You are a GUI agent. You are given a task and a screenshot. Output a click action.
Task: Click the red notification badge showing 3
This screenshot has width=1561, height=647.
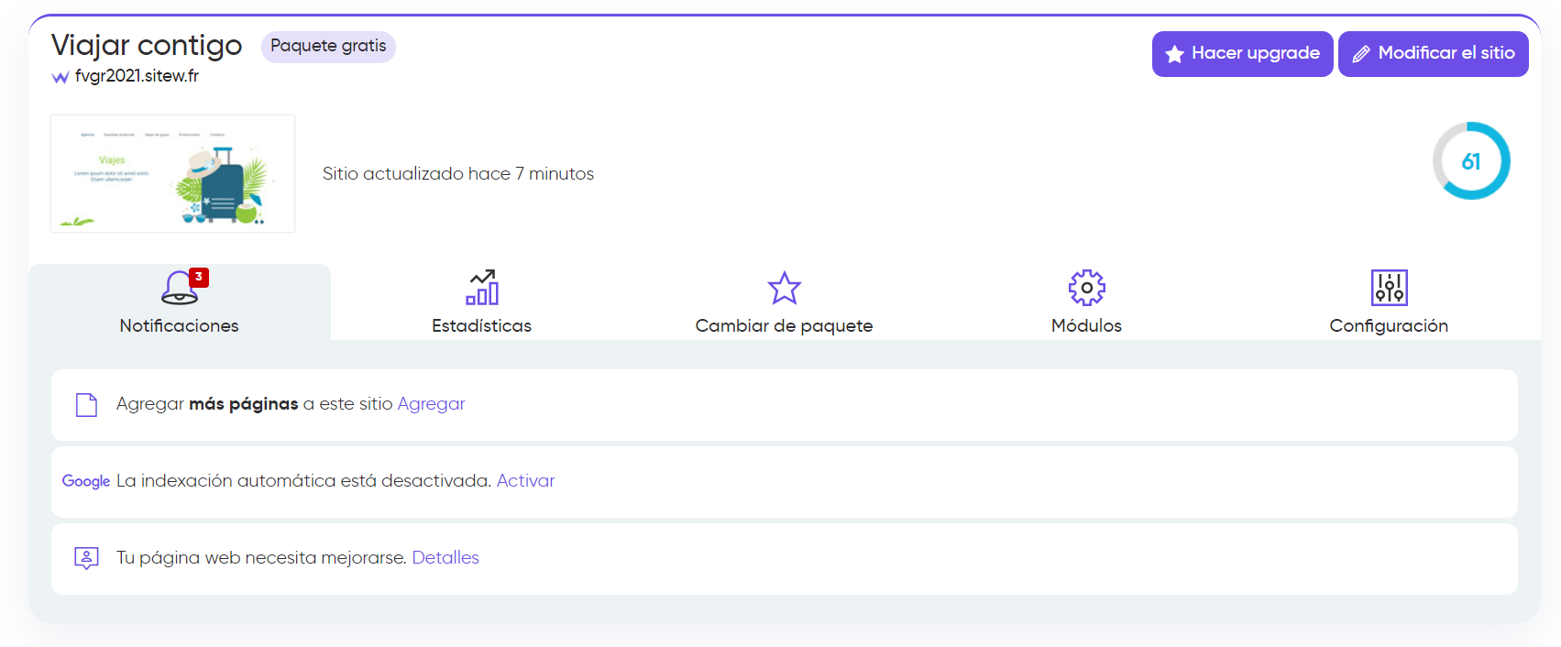coord(199,277)
